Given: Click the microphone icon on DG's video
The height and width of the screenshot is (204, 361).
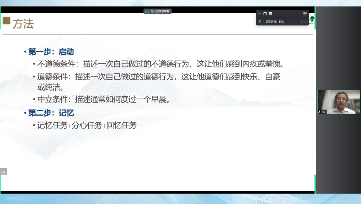Looking at the screenshot, I should [319, 112].
